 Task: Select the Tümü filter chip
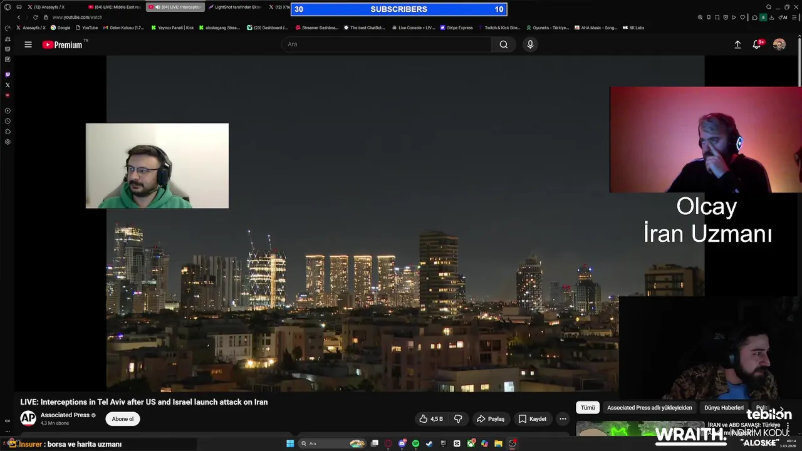click(588, 408)
